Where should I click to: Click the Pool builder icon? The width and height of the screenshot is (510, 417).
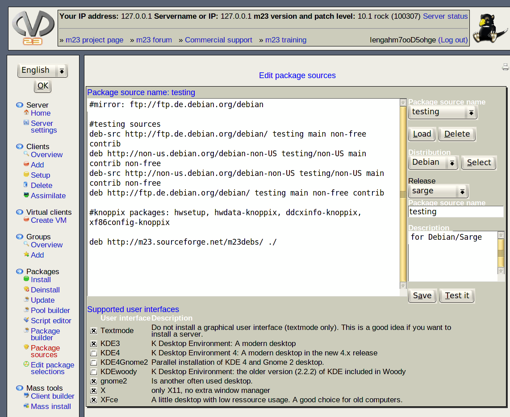click(x=26, y=310)
